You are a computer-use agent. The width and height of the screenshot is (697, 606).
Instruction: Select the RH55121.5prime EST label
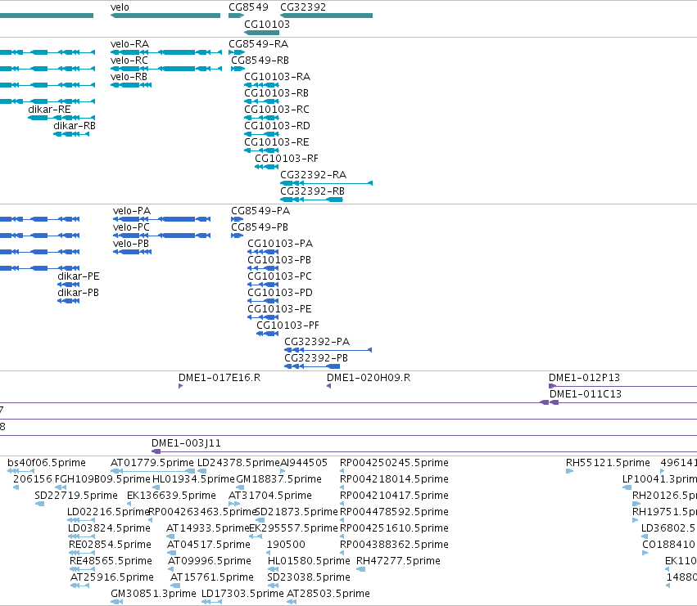[608, 463]
